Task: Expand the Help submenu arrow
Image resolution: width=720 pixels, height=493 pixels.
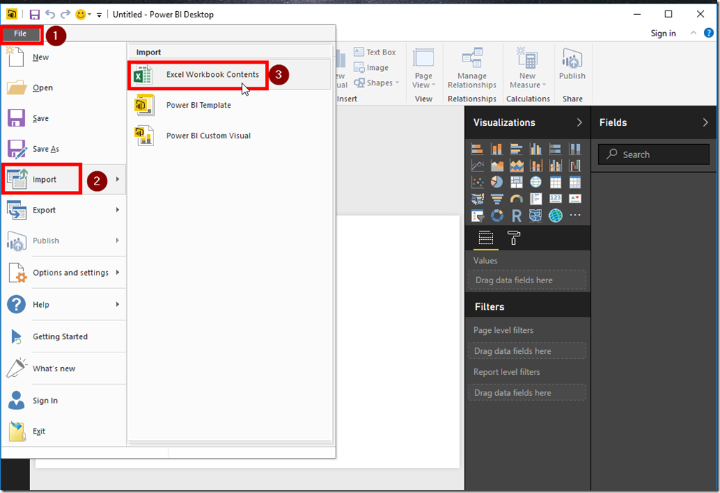Action: [118, 304]
